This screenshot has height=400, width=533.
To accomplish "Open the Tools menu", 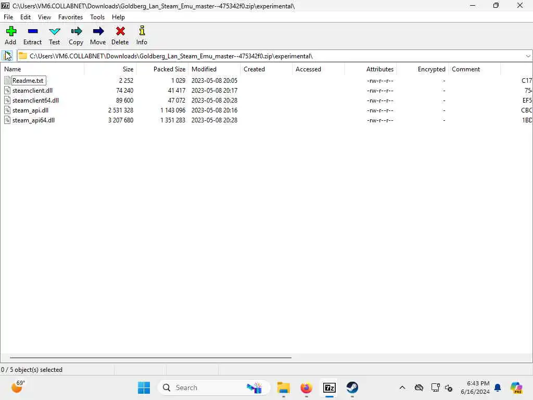I will (97, 17).
